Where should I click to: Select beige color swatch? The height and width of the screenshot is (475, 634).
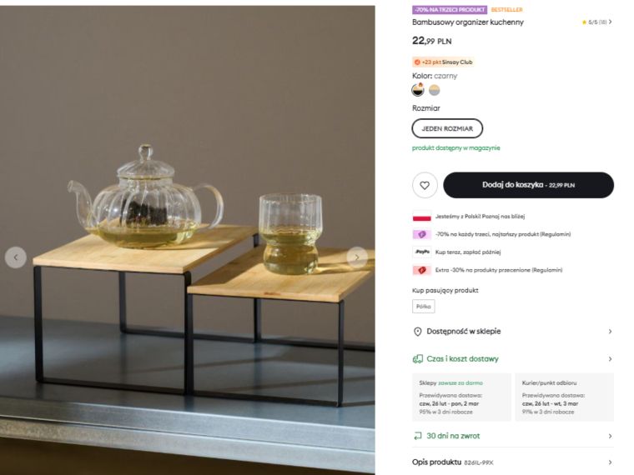point(435,90)
